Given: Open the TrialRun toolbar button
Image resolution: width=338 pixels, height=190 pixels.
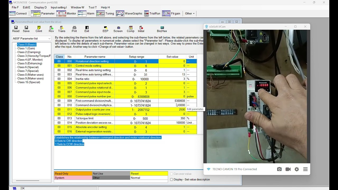Looking at the screenshot, I should tap(152, 13).
